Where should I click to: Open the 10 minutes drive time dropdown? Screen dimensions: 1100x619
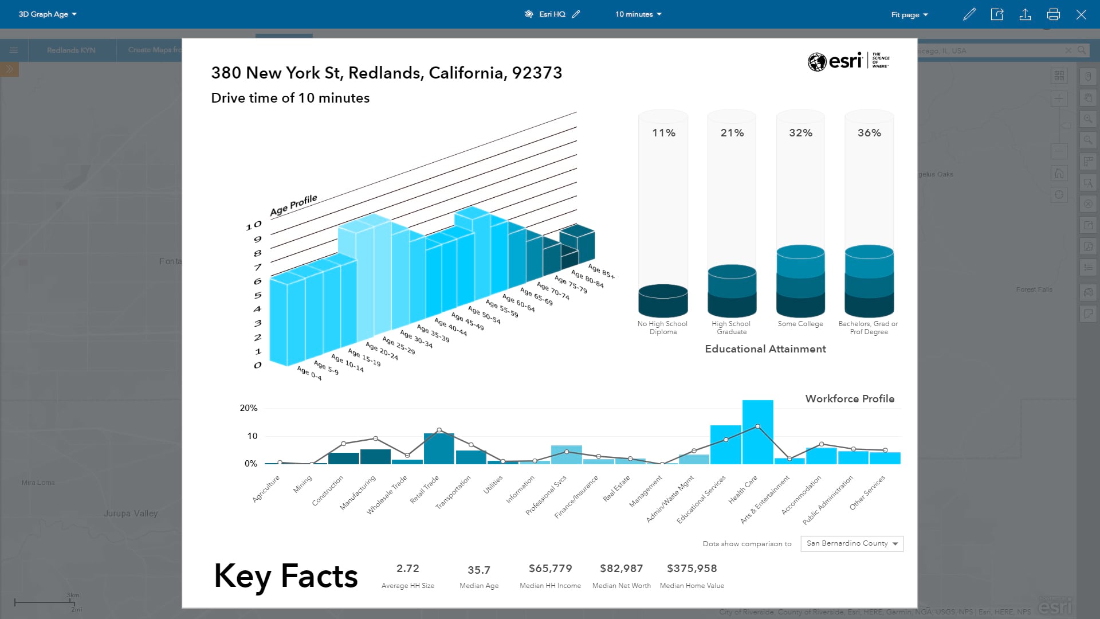coord(637,14)
